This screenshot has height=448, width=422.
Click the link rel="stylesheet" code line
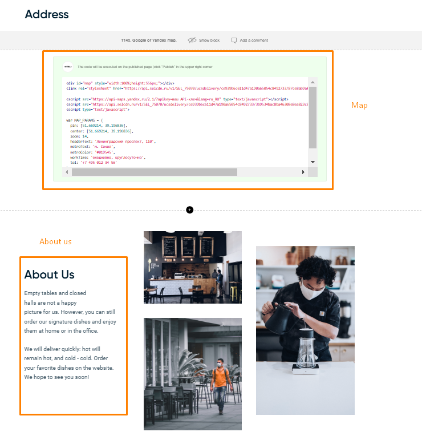pyautogui.click(x=187, y=88)
